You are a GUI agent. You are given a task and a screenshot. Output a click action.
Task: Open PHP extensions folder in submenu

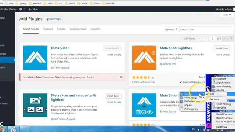pos(192,102)
